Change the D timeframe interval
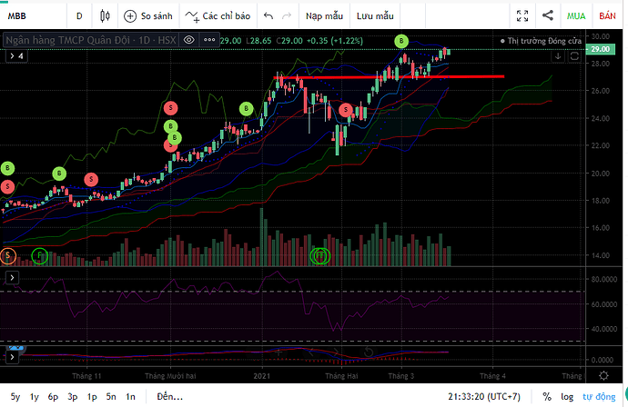The height and width of the screenshot is (407, 628). tap(79, 16)
